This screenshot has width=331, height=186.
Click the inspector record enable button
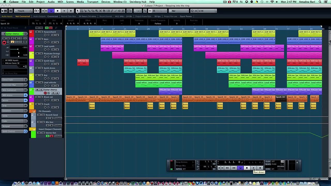pyautogui.click(x=4, y=43)
